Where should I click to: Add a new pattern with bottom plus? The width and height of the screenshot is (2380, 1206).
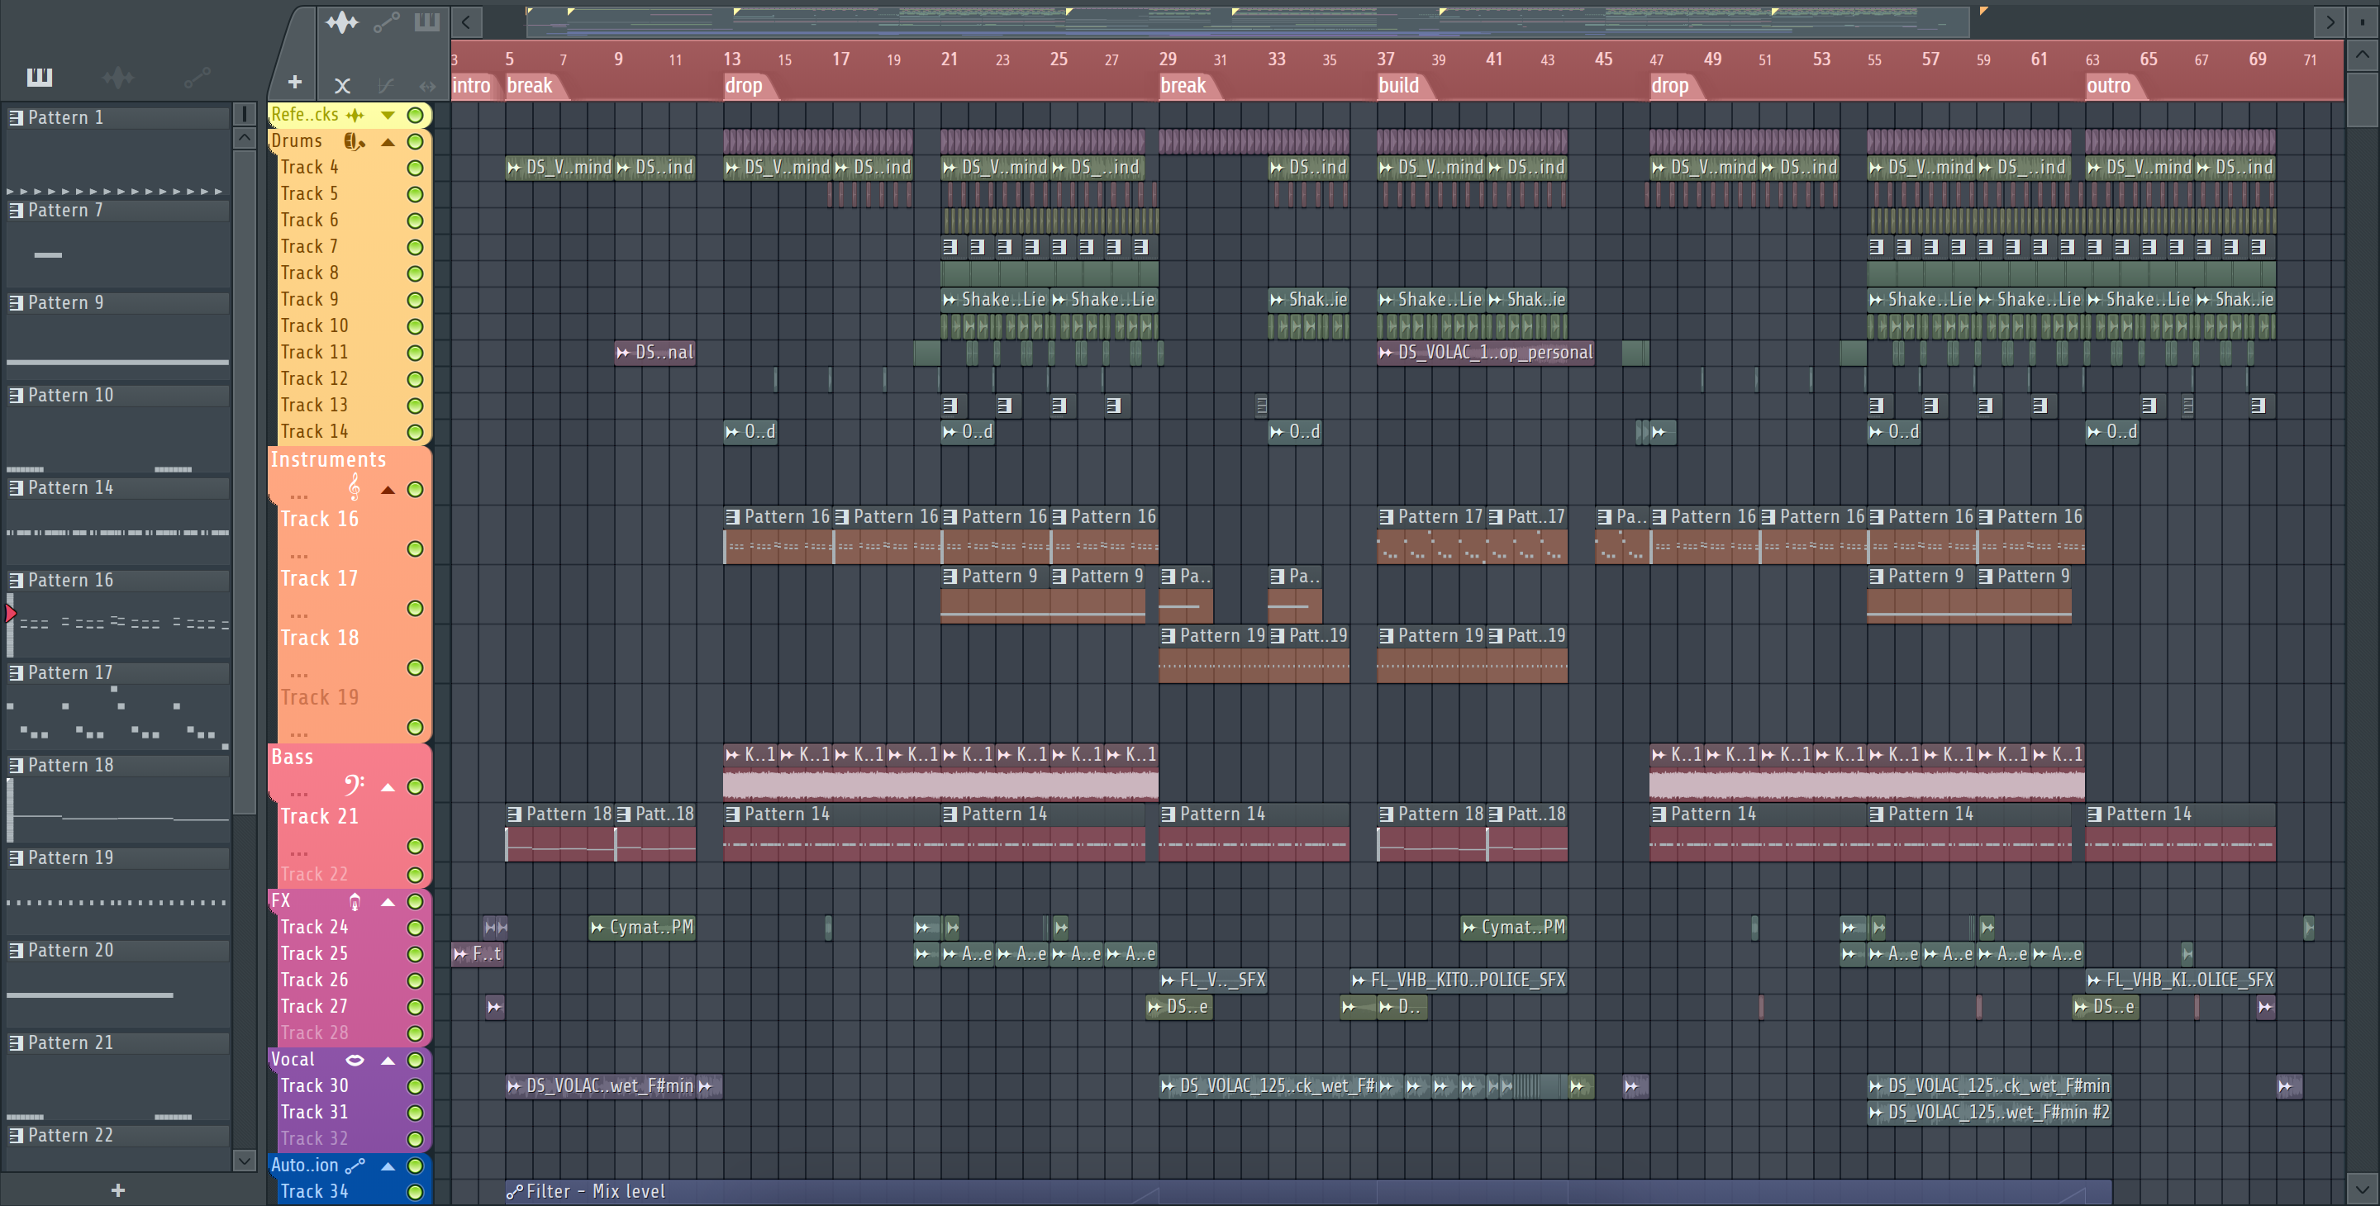[x=117, y=1190]
